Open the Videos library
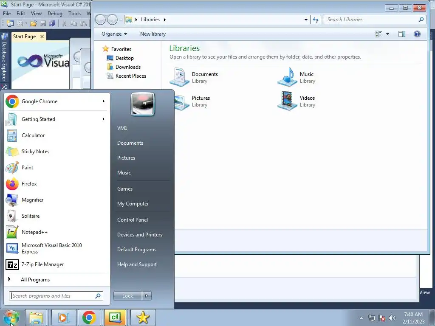 [297, 101]
